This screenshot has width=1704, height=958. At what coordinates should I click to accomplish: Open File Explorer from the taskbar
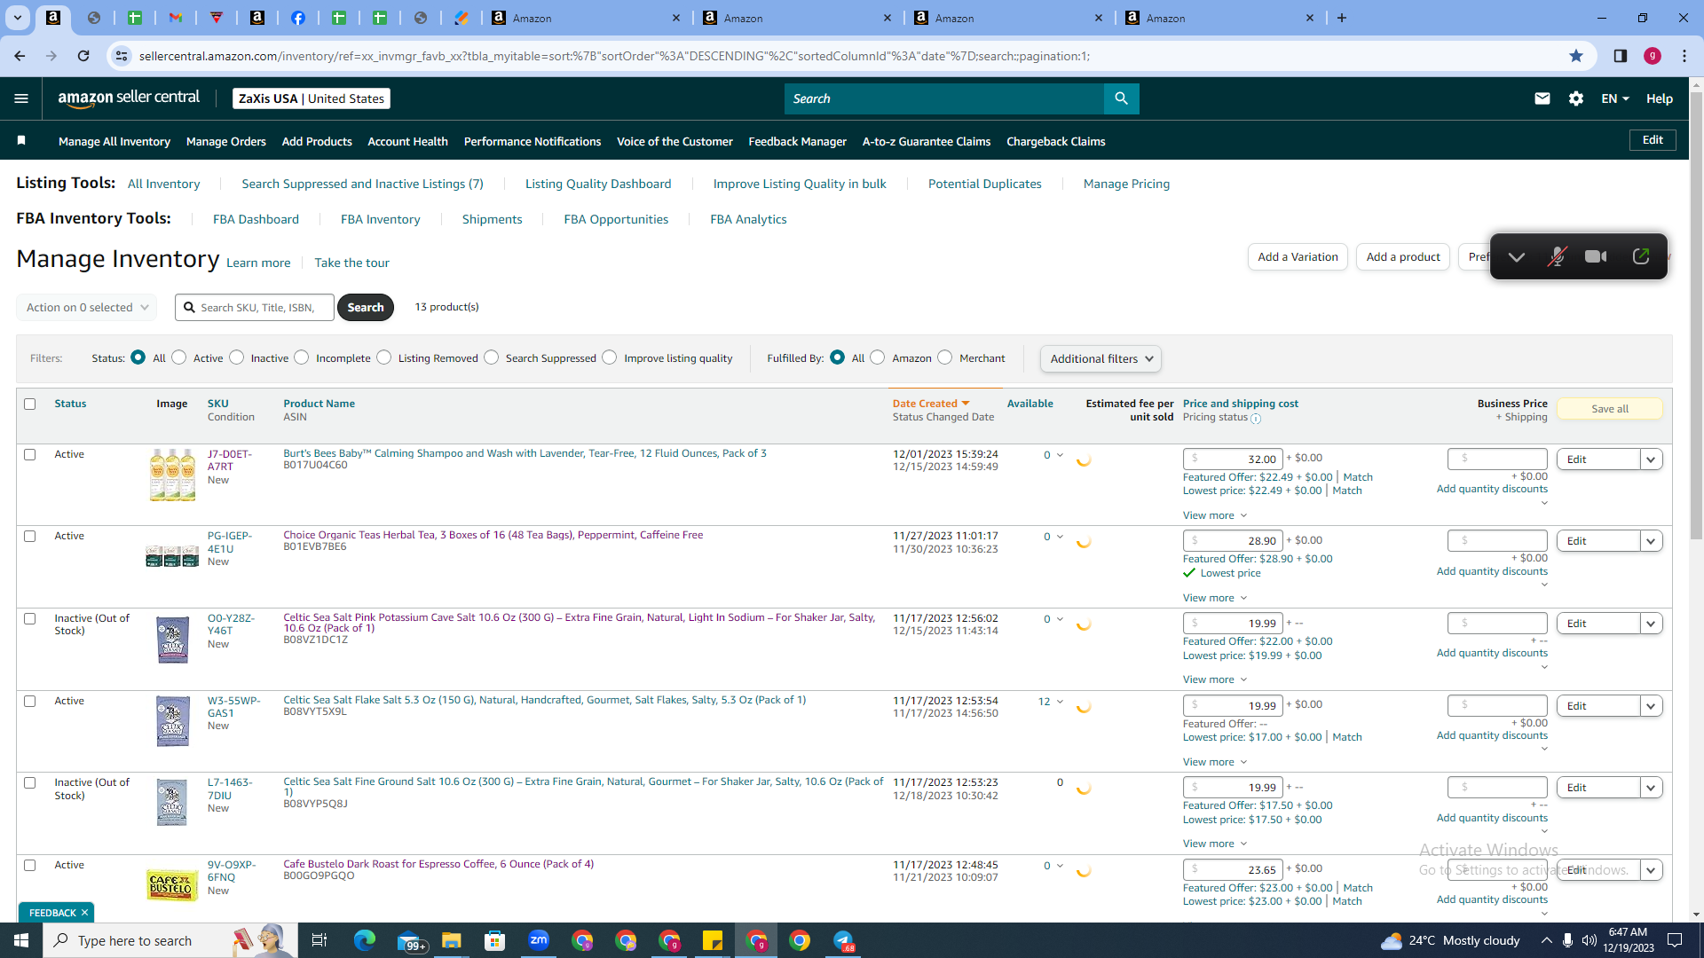tap(452, 940)
